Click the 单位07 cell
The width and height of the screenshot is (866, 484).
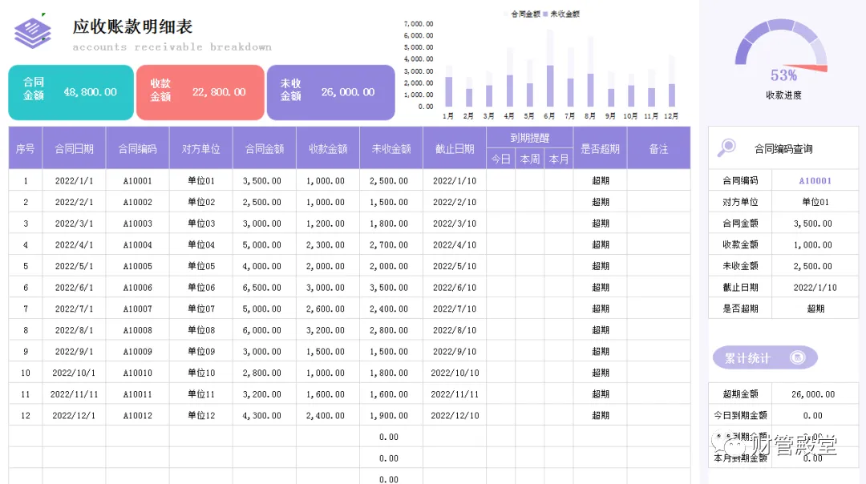pos(201,309)
